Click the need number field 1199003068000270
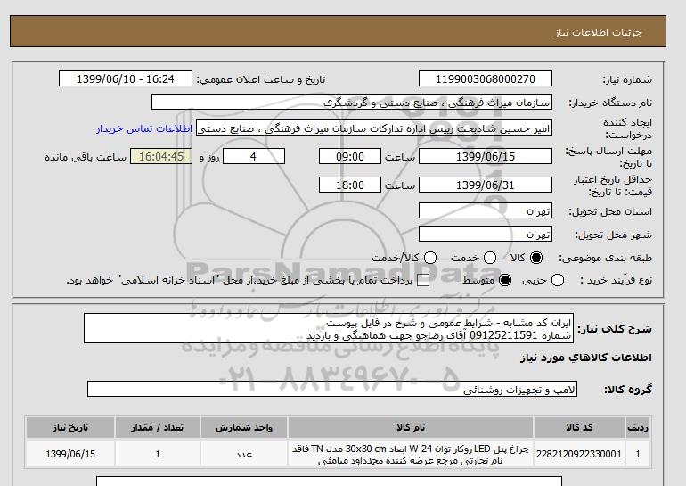The image size is (686, 486). click(x=486, y=78)
